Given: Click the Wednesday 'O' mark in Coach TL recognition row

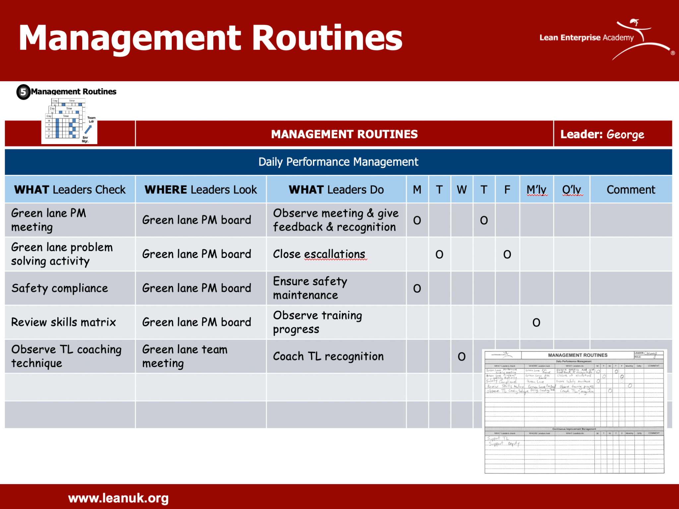Looking at the screenshot, I should (x=462, y=357).
